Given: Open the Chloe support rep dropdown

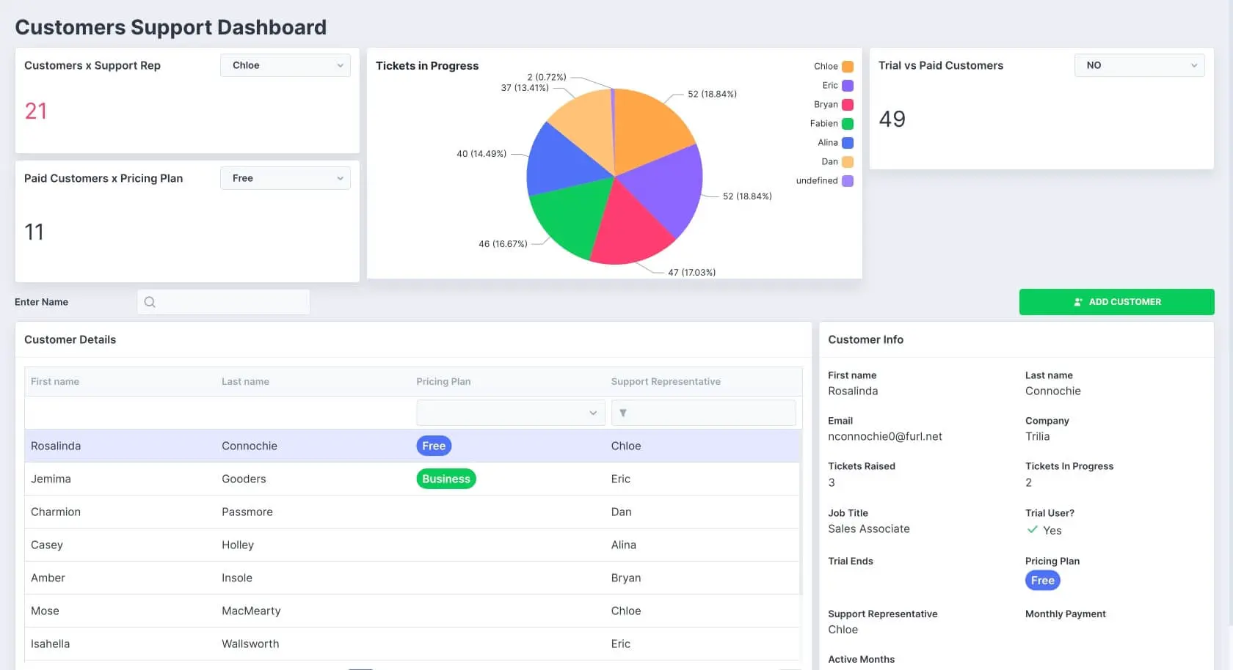Looking at the screenshot, I should tap(285, 65).
